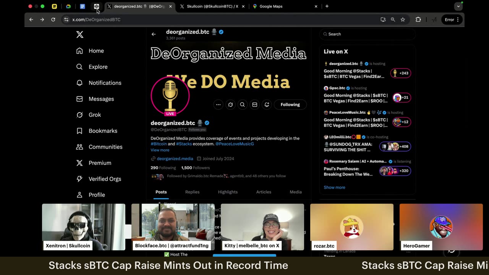Select the Media tab
Viewport: 489px width, 275px height.
[x=296, y=192]
